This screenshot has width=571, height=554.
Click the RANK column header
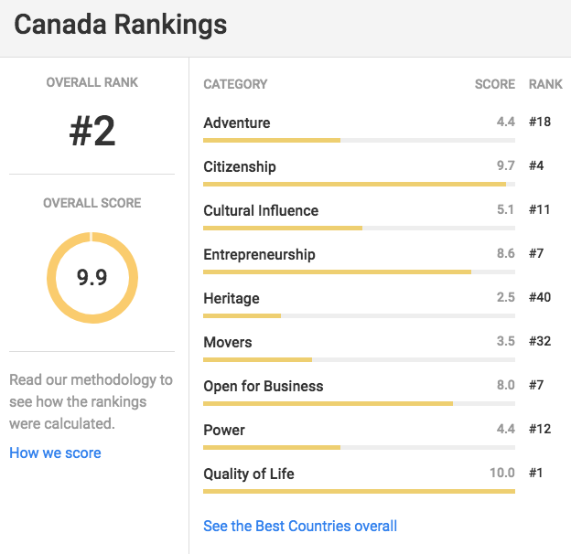point(545,84)
